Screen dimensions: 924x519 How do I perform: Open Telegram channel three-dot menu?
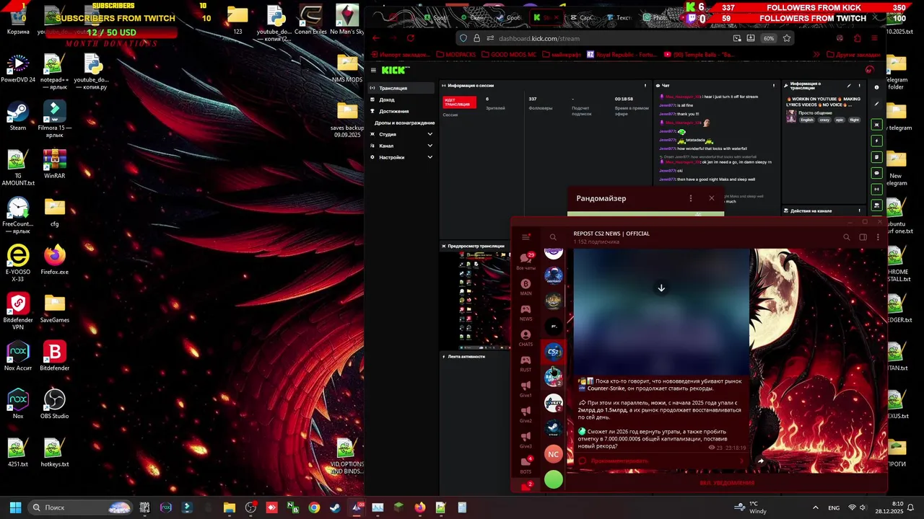click(878, 237)
